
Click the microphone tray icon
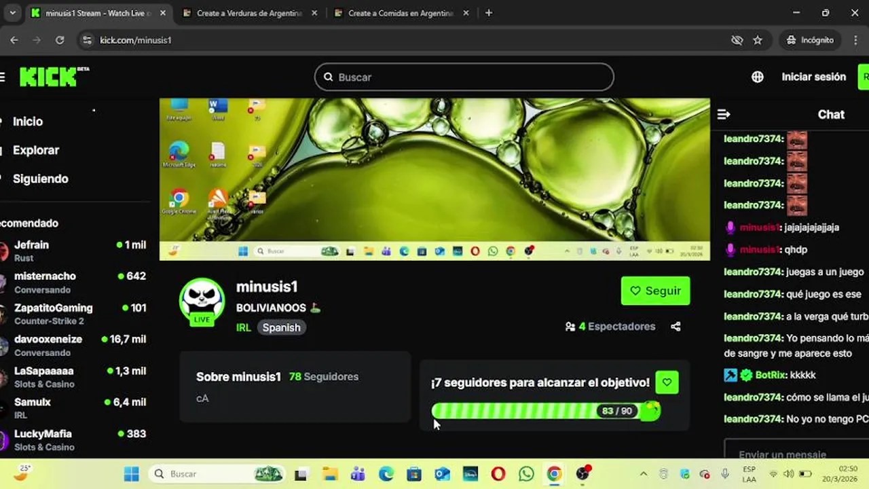click(x=725, y=474)
